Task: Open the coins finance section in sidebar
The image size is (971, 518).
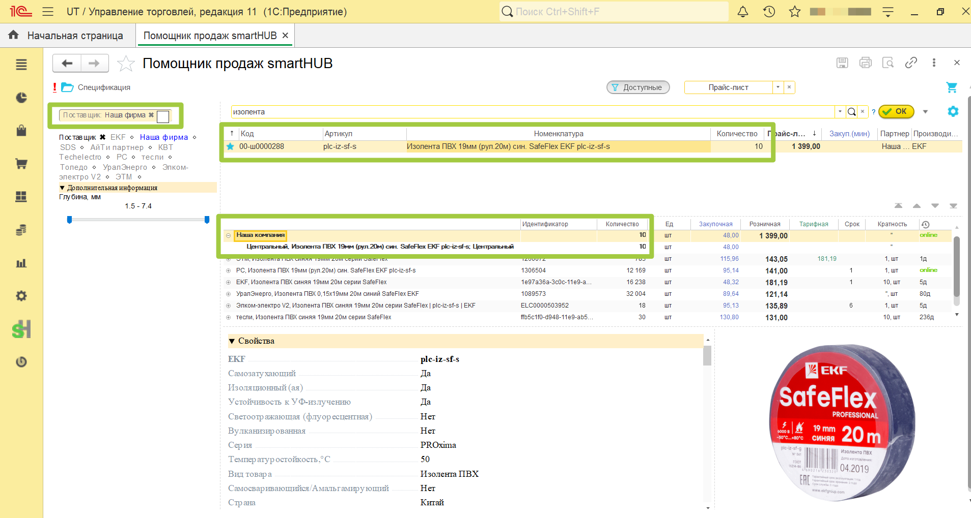Action: click(21, 230)
